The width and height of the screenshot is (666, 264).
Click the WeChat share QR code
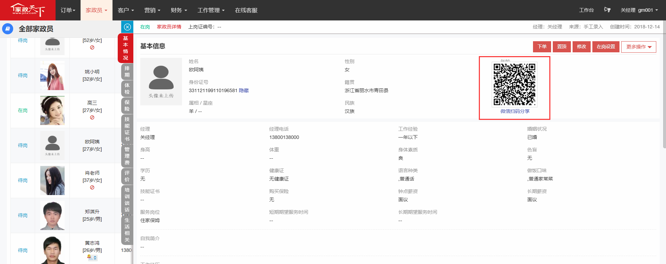pyautogui.click(x=515, y=84)
